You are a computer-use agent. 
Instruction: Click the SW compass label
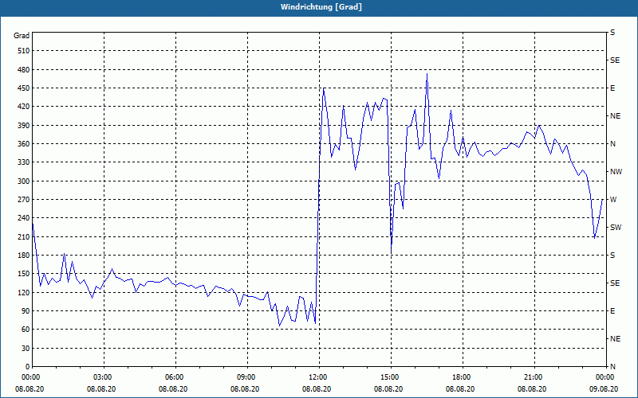(x=616, y=228)
